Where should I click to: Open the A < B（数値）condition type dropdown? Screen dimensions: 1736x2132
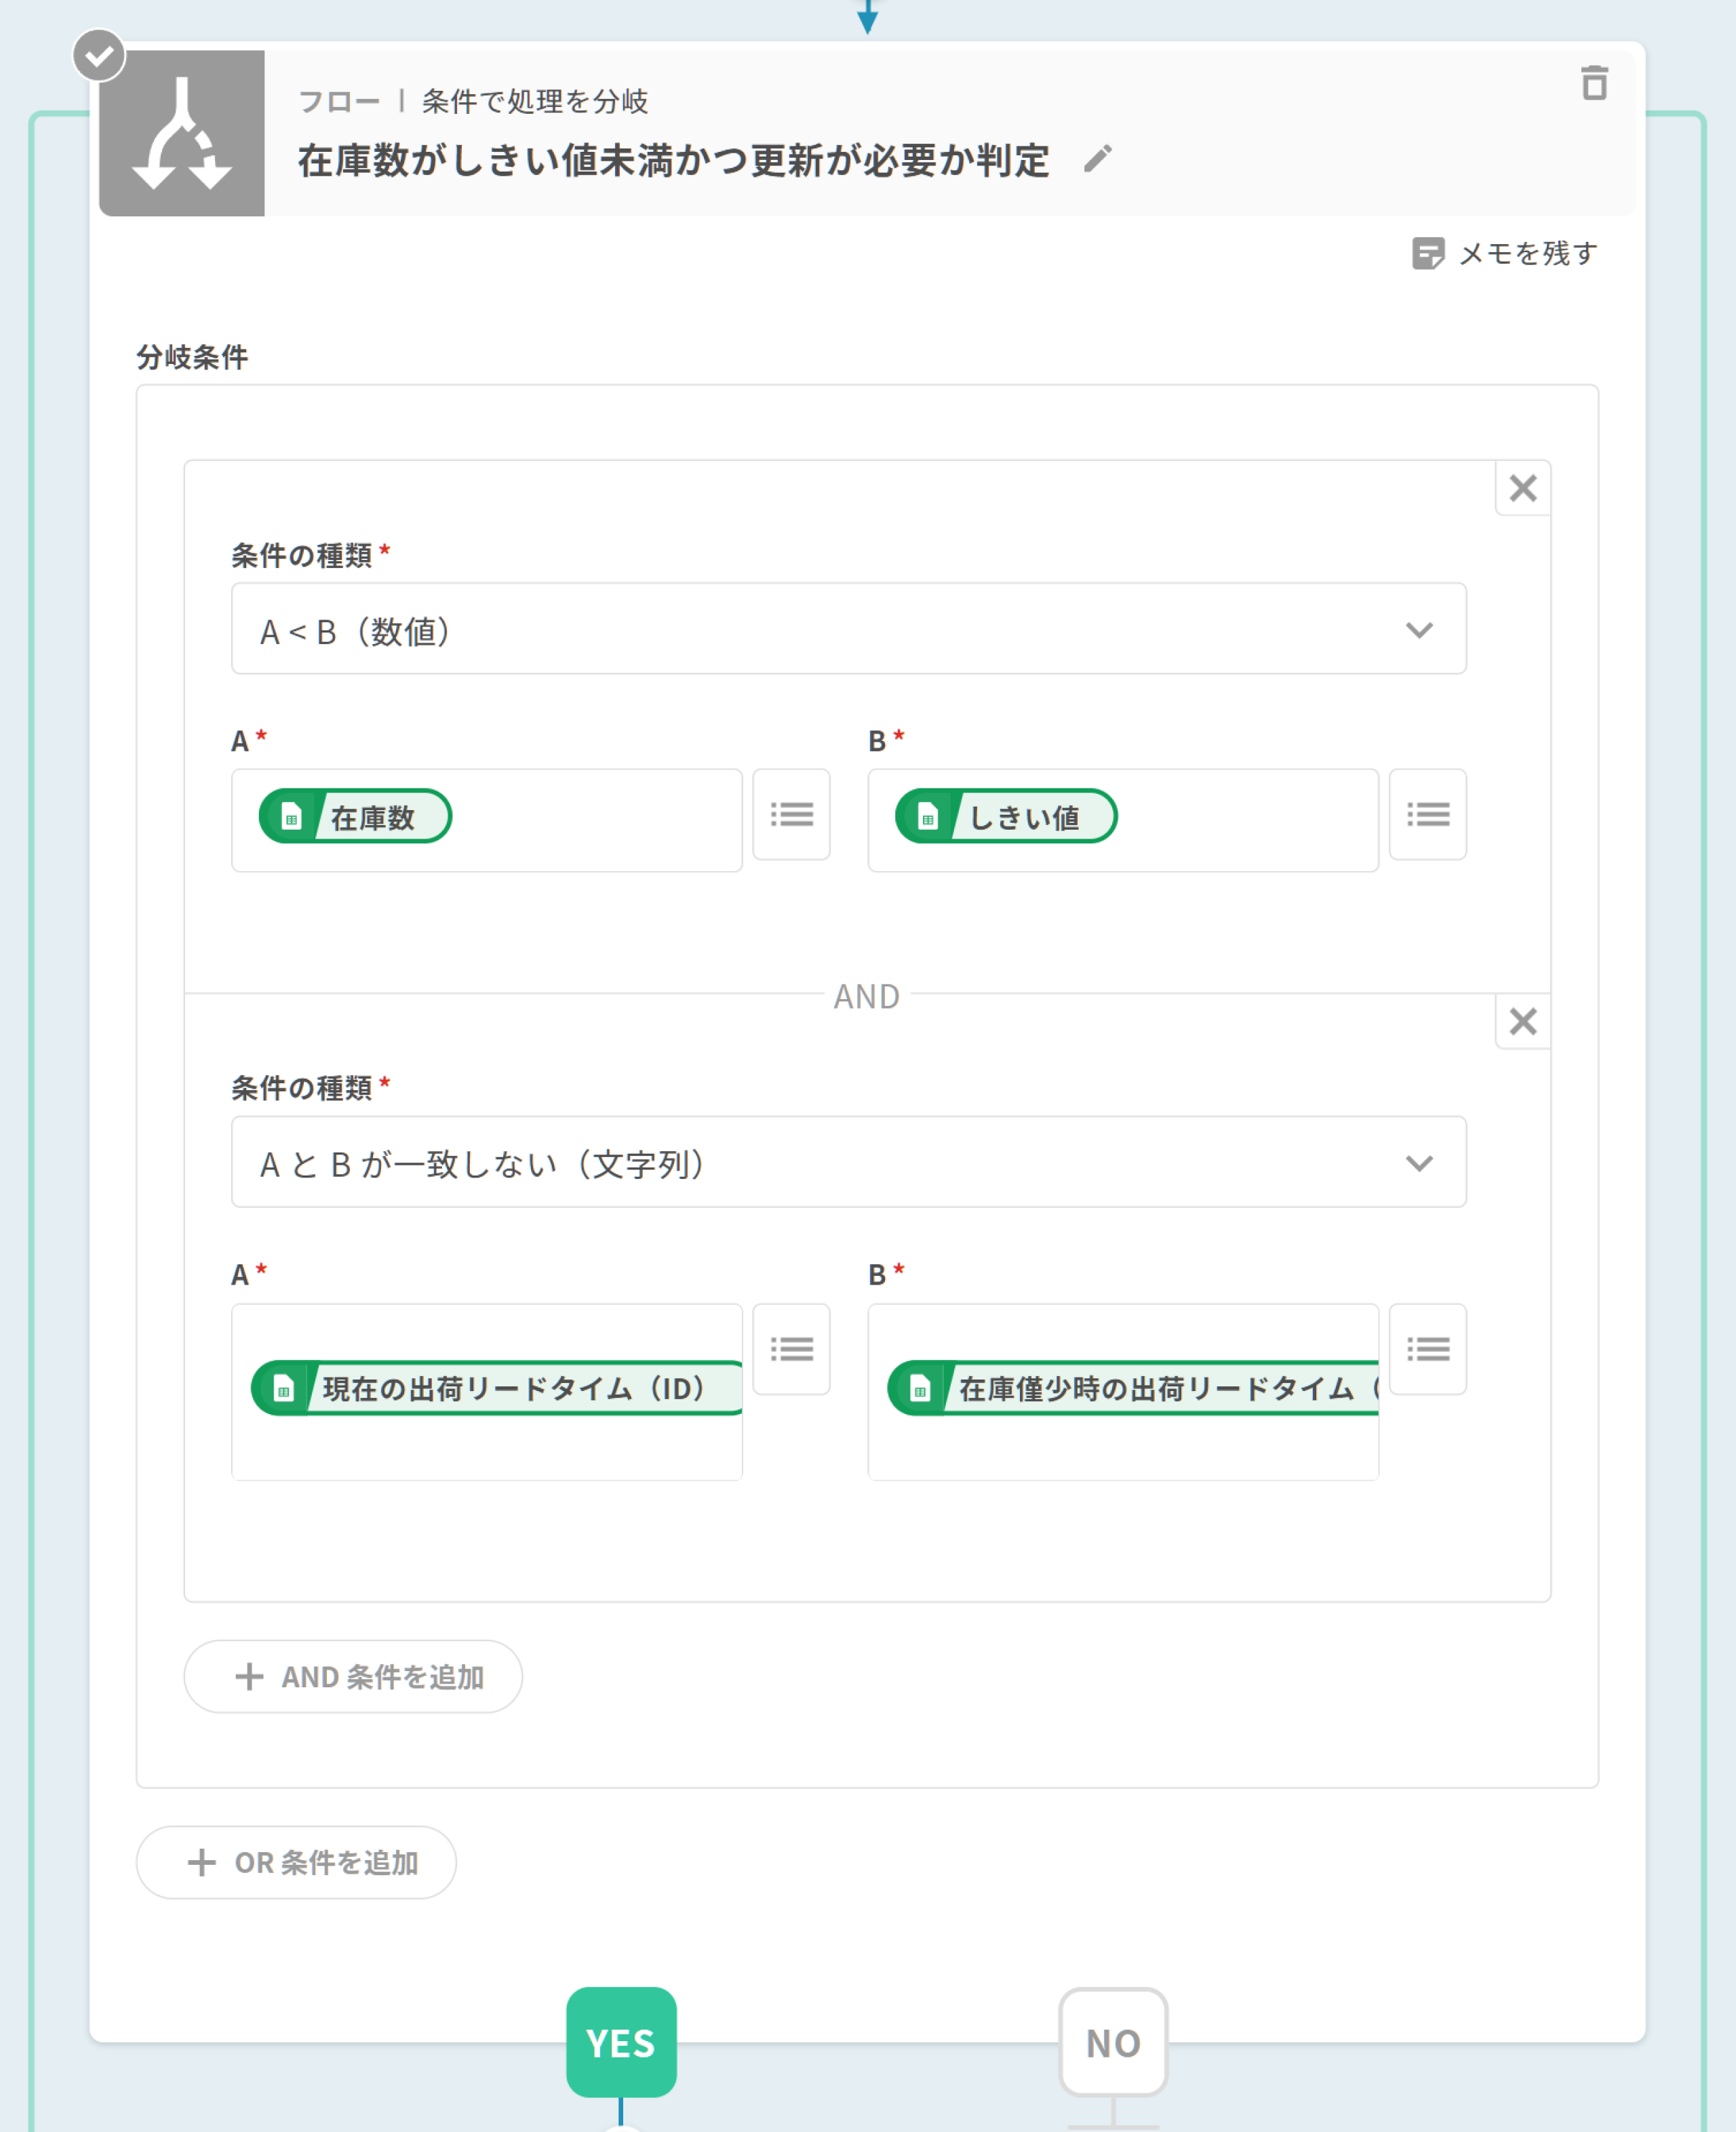pyautogui.click(x=848, y=630)
